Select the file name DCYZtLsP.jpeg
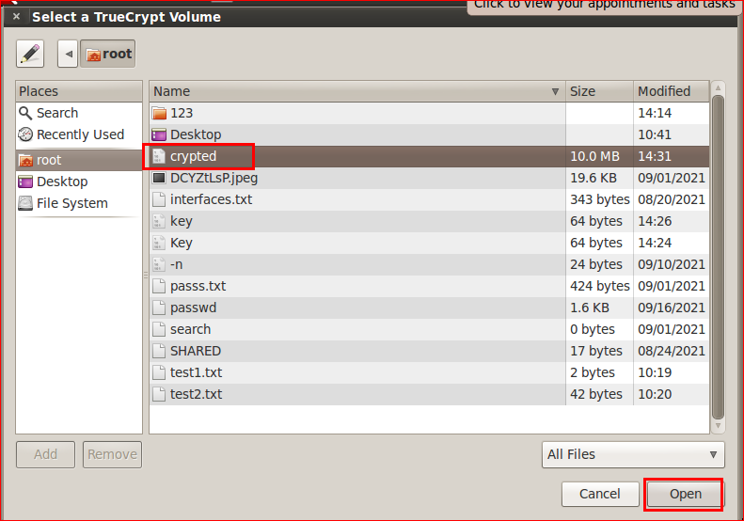The image size is (744, 521). click(214, 179)
